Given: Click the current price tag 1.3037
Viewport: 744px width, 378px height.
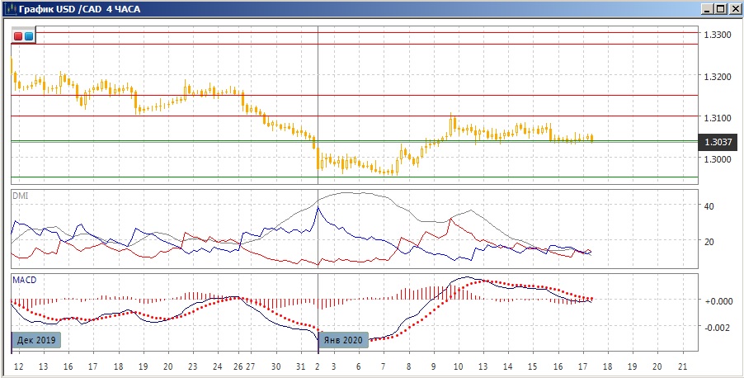Looking at the screenshot, I should click(x=718, y=142).
